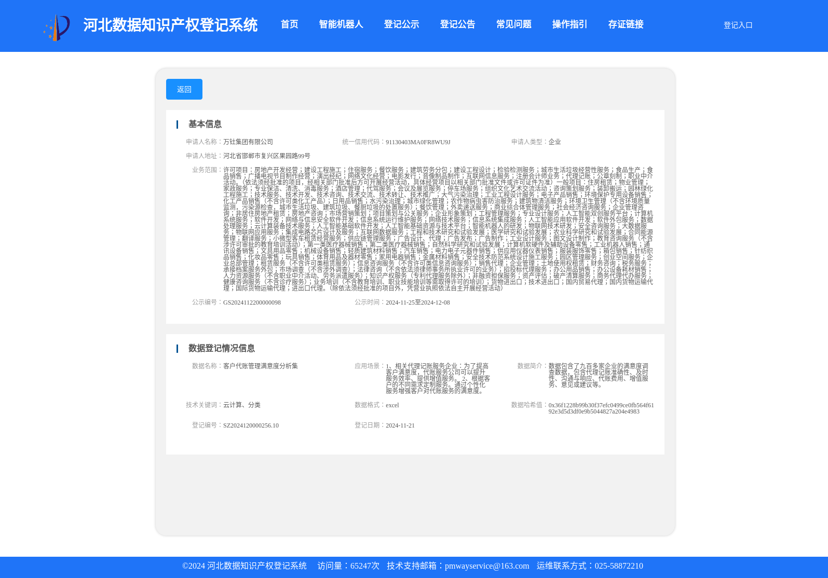Select the data hash value
The height and width of the screenshot is (578, 828).
click(x=601, y=408)
